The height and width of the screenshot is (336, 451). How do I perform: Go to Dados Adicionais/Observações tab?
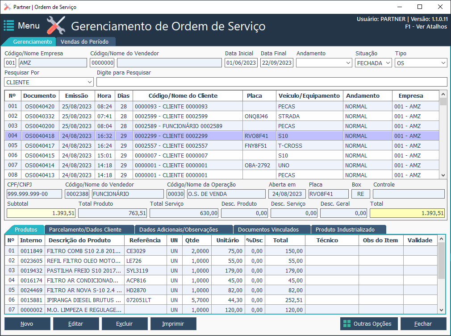(178, 229)
